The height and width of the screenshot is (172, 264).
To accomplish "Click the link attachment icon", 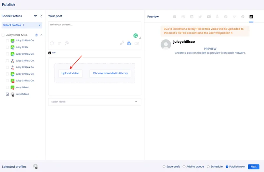I will click(122, 43).
